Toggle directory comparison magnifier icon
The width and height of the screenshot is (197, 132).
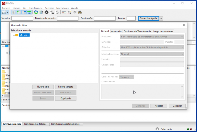point(69,12)
